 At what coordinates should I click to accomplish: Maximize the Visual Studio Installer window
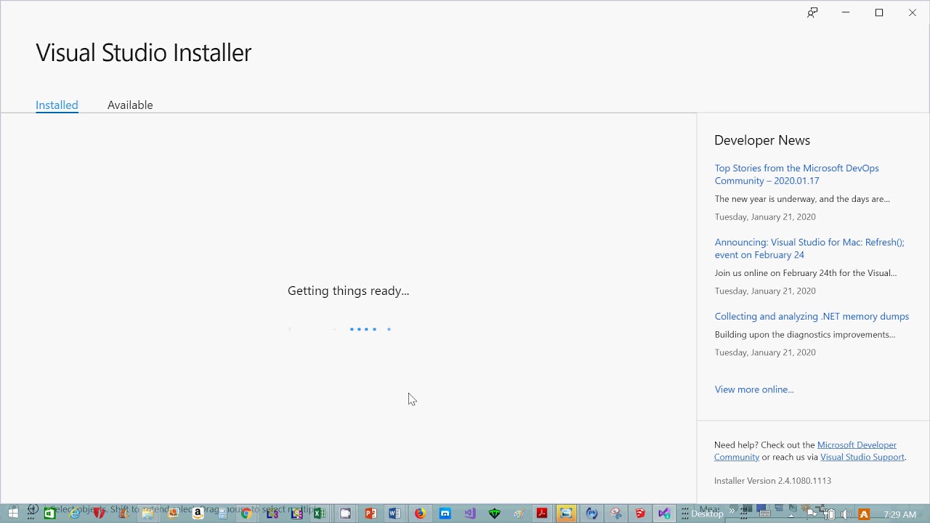(879, 12)
